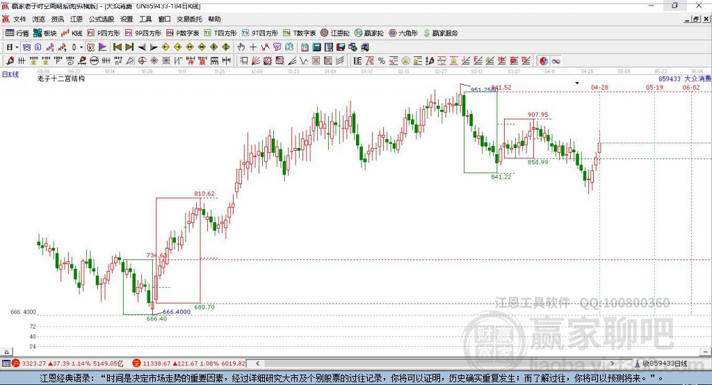Click the 810.62 price label
This screenshot has width=712, height=385.
pos(204,193)
